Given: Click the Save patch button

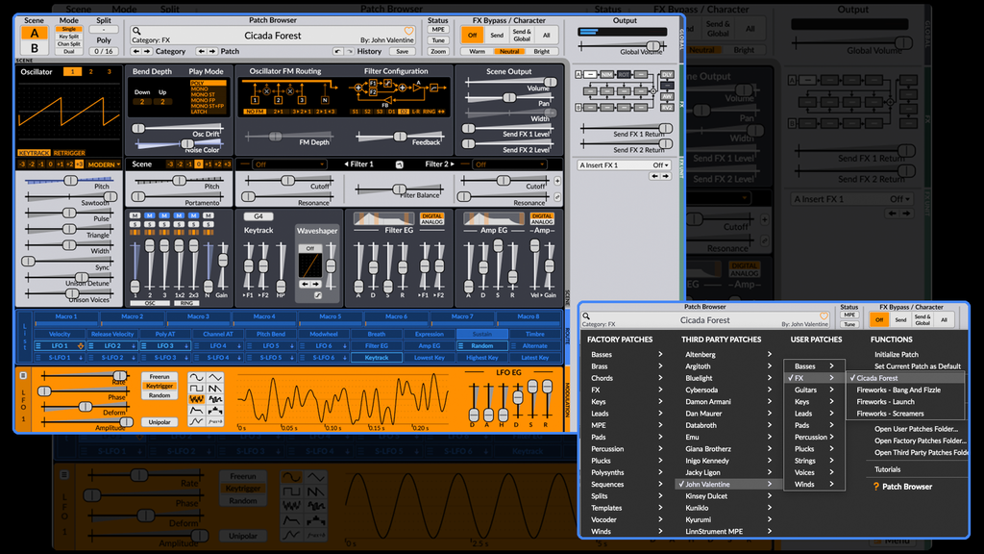Looking at the screenshot, I should pos(403,52).
